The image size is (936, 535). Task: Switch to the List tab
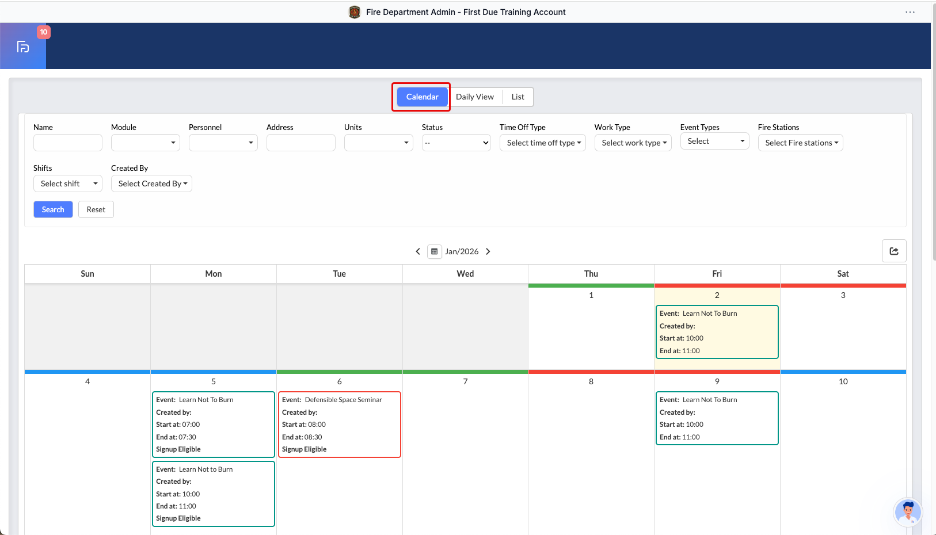click(x=518, y=97)
